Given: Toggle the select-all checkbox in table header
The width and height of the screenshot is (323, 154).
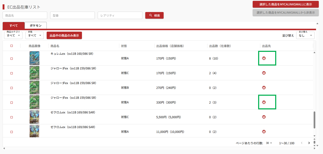Looking at the screenshot, I should click(12, 46).
